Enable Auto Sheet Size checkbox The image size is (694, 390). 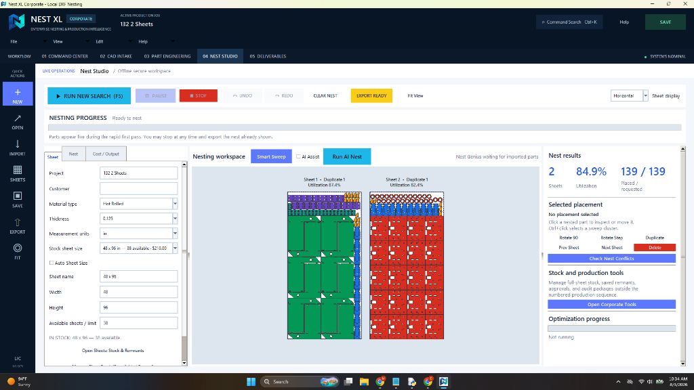[52, 263]
